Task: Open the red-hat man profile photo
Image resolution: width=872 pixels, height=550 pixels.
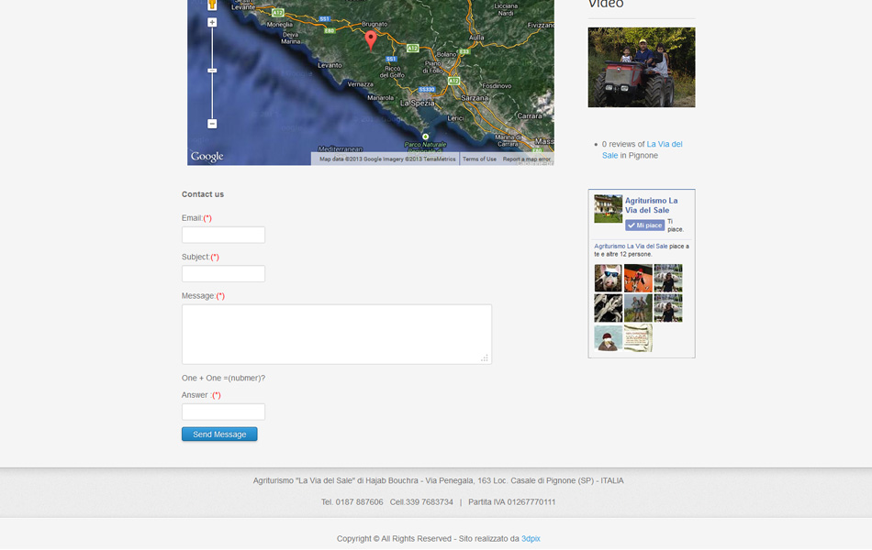Action: (x=608, y=337)
